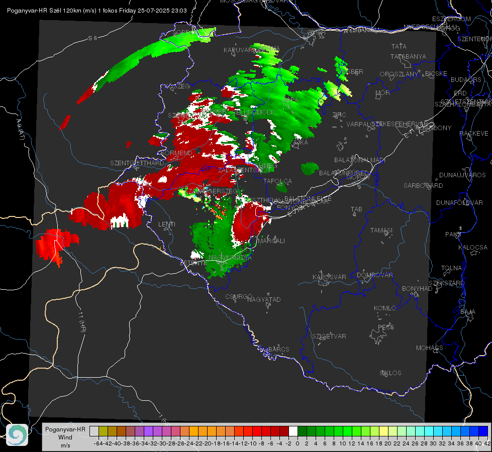The width and height of the screenshot is (492, 452).
Task: Click the BAJA city label
Action: [468, 312]
